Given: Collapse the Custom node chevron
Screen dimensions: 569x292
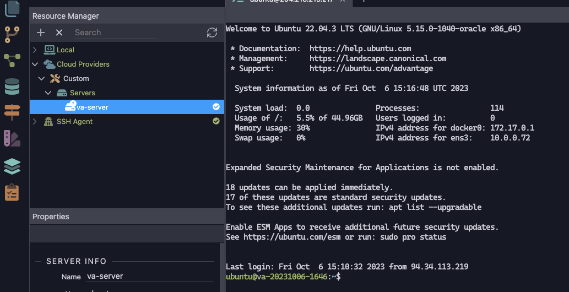Looking at the screenshot, I should [x=41, y=78].
